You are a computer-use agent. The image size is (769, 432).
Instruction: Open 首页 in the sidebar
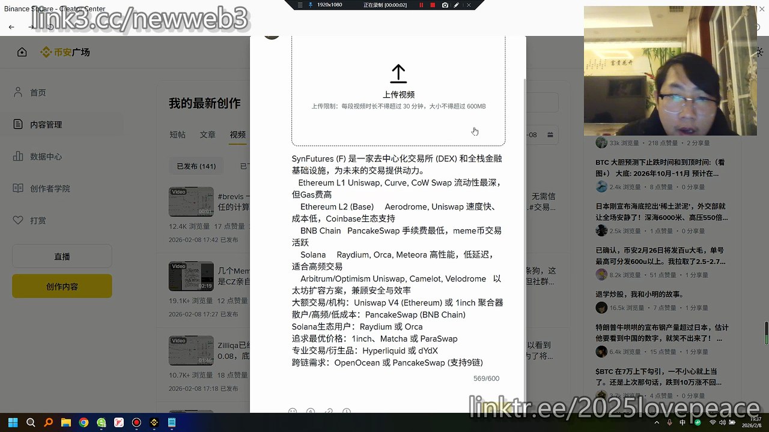coord(38,92)
